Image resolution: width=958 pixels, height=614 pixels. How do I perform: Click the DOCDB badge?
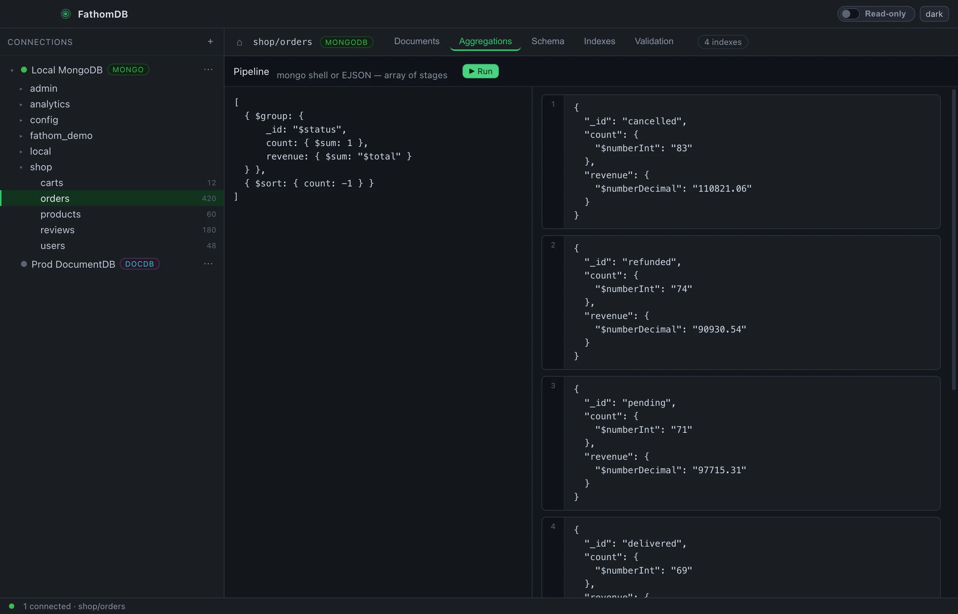tap(140, 264)
